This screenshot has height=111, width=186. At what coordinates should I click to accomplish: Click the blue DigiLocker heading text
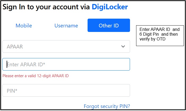(x=110, y=7)
